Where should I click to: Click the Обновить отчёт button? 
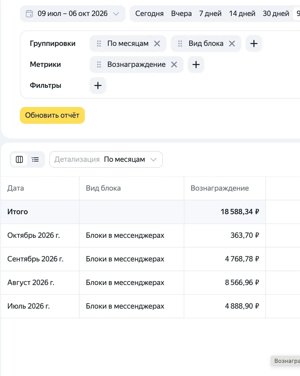click(52, 115)
